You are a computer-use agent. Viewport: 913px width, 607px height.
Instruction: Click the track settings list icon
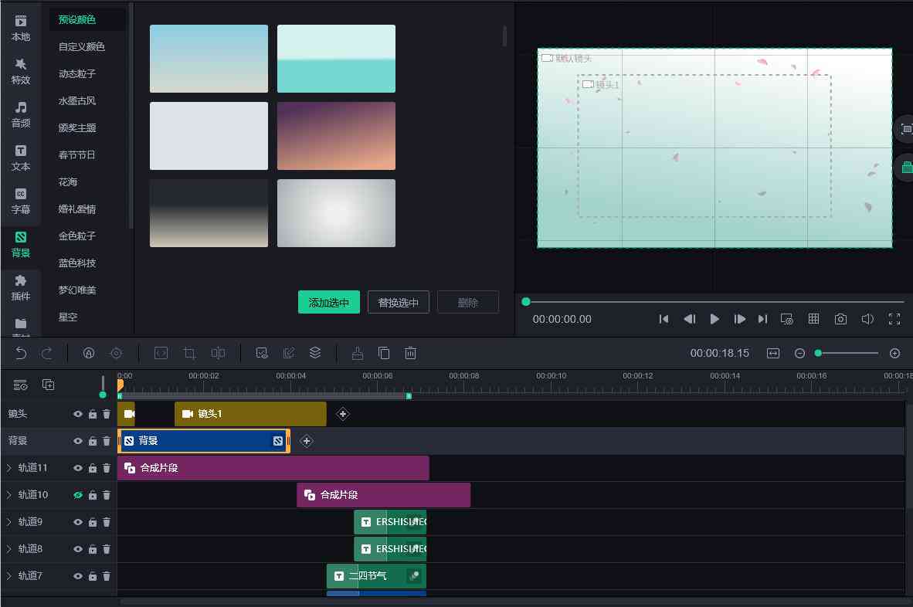tap(20, 385)
